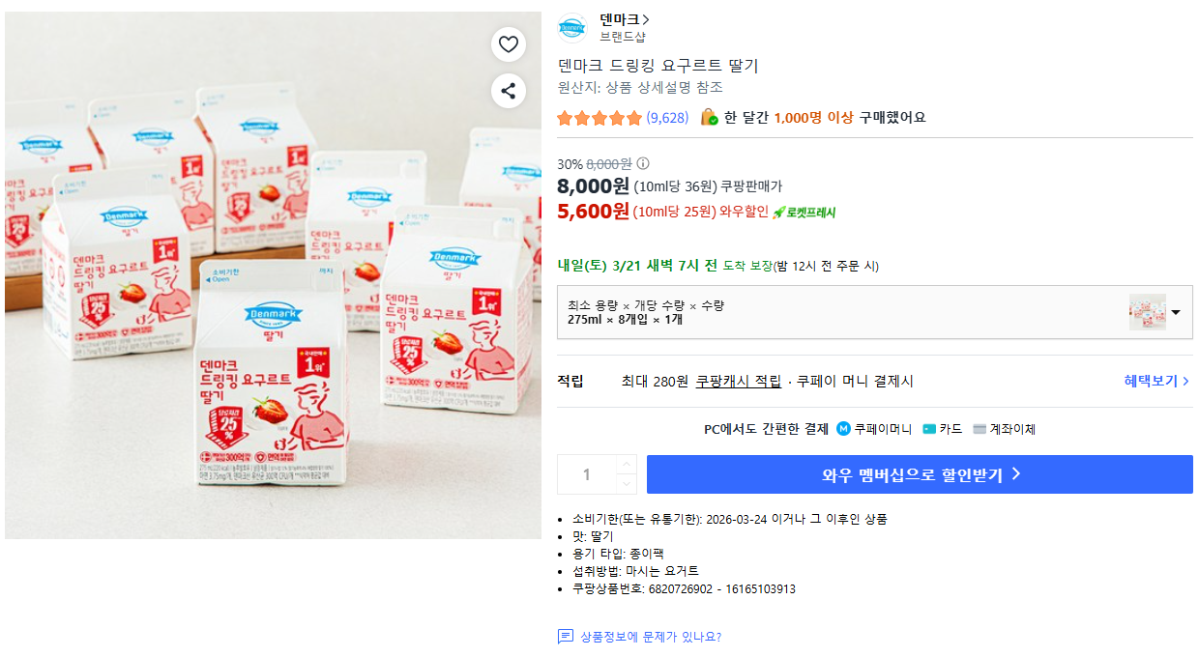
Task: Open the Denmark brand logo
Action: tap(572, 28)
